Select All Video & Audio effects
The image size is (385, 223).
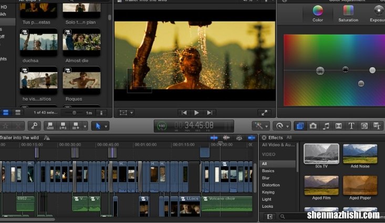pos(278,145)
